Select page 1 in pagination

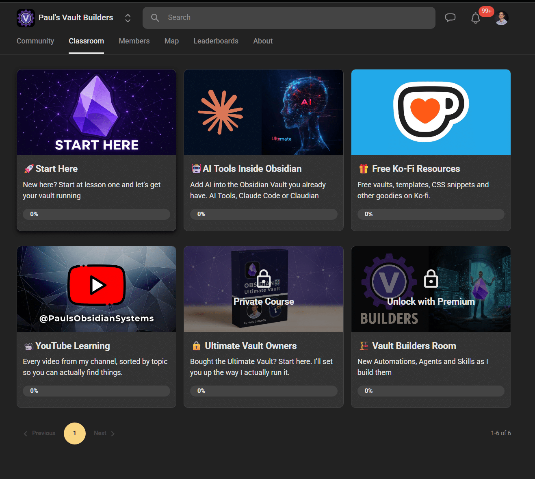pos(75,433)
